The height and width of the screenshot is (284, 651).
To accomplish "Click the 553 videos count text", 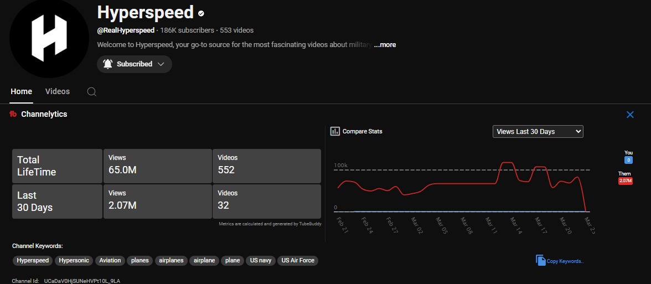I will (x=237, y=30).
